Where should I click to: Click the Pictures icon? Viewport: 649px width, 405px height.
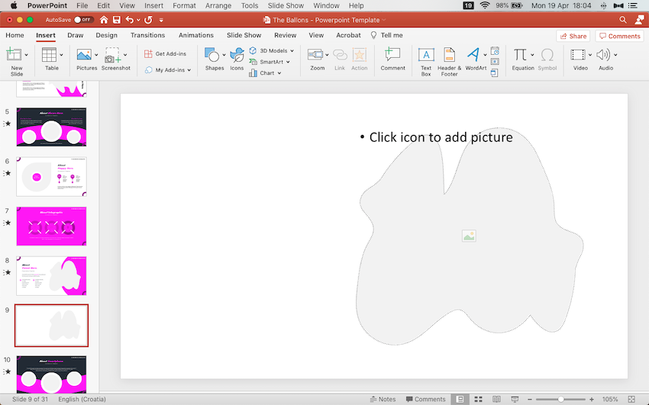pyautogui.click(x=86, y=56)
